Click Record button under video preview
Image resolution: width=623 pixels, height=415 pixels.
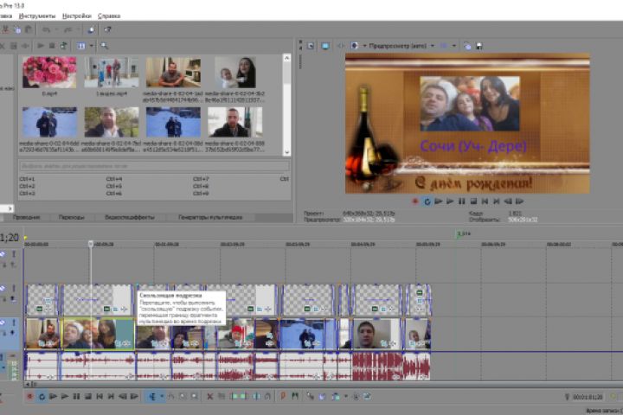click(415, 201)
